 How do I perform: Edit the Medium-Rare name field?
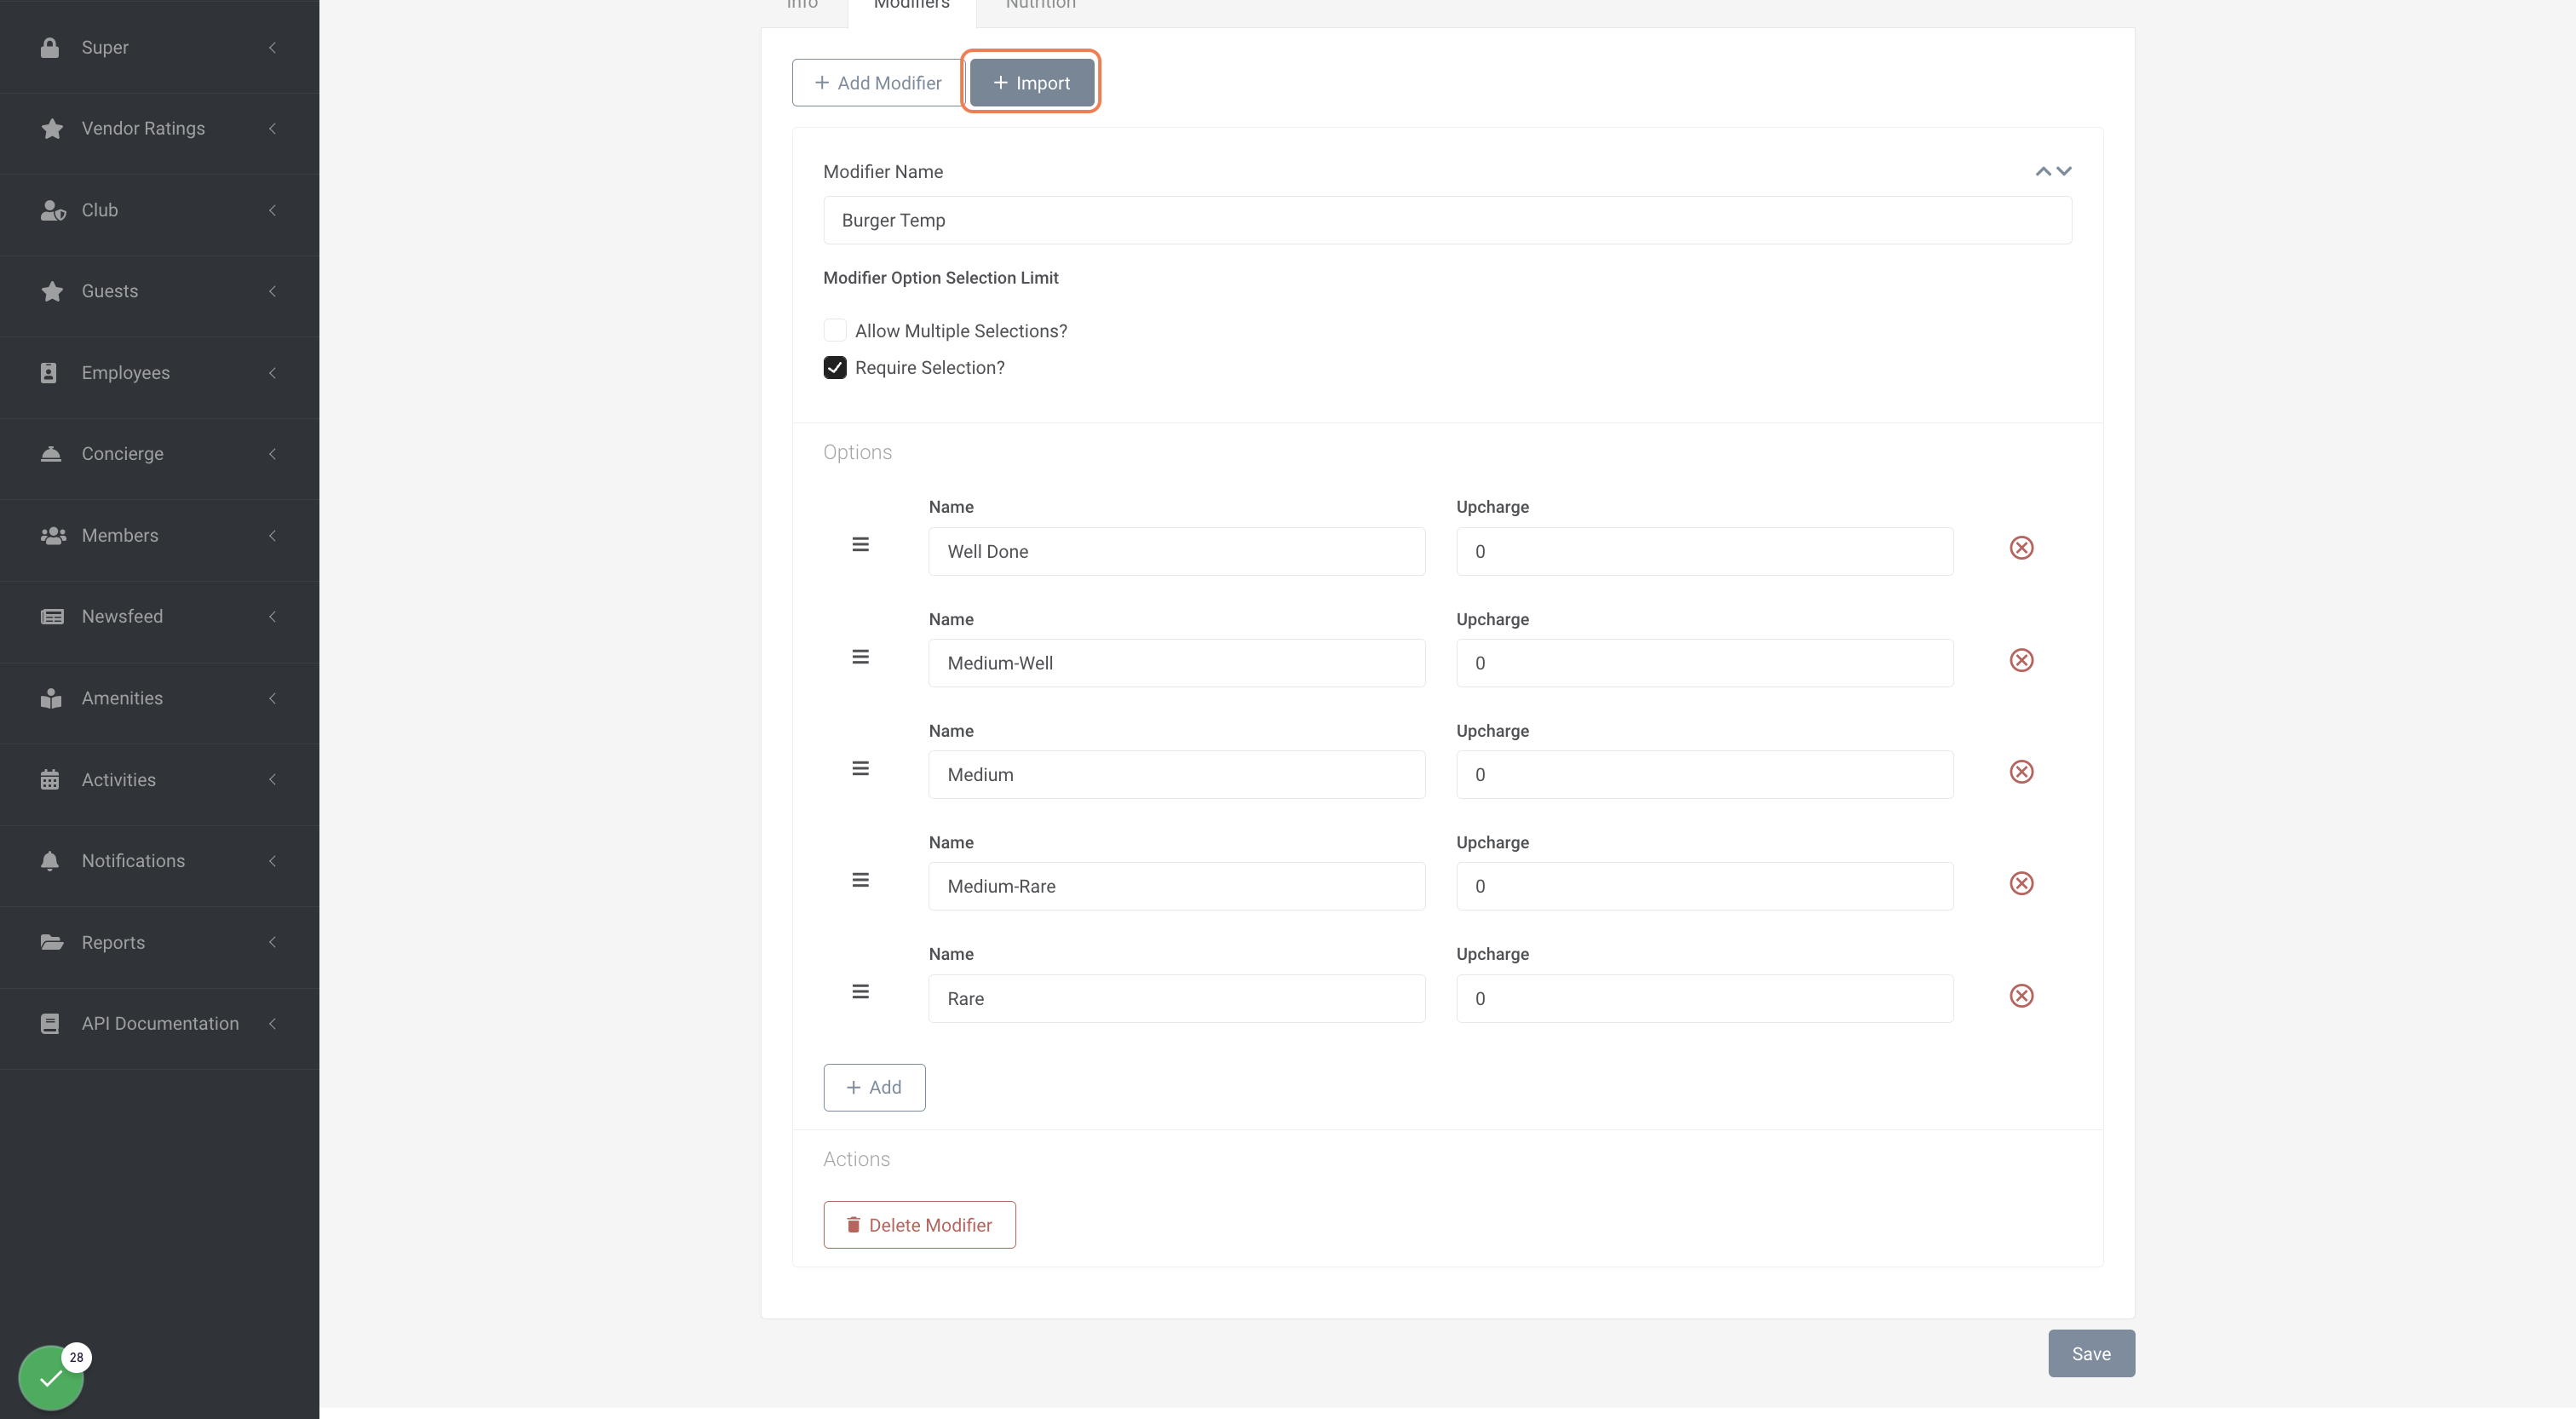[x=1176, y=886]
